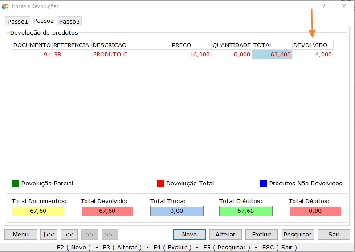This screenshot has width=355, height=252.
Task: Click the Excluir button
Action: [261, 234]
